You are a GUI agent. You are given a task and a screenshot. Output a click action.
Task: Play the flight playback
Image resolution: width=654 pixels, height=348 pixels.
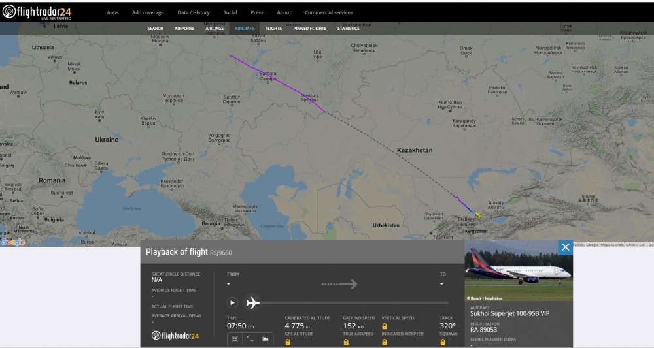pyautogui.click(x=232, y=303)
